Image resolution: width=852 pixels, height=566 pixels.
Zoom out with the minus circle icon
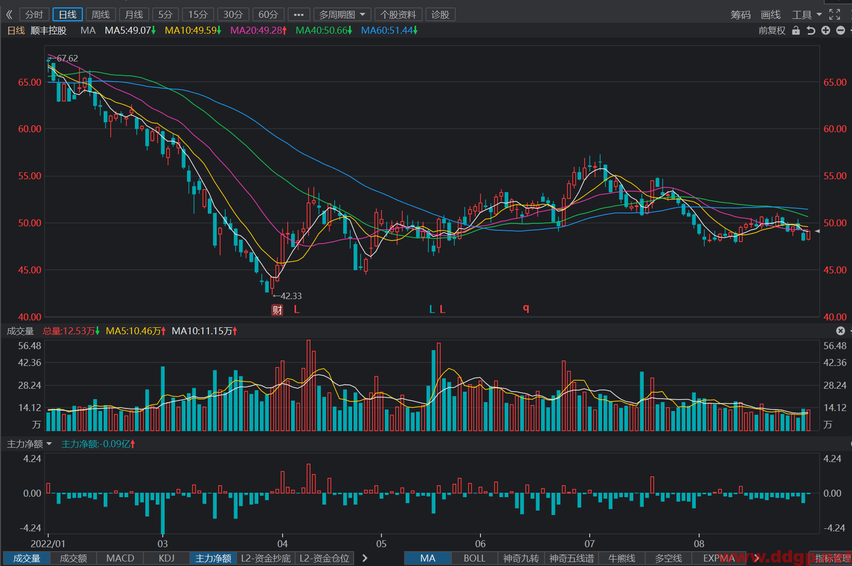tap(841, 30)
